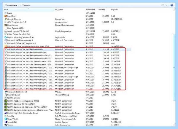
Task: Click the SoundMAX icon
Action: coord(6,122)
